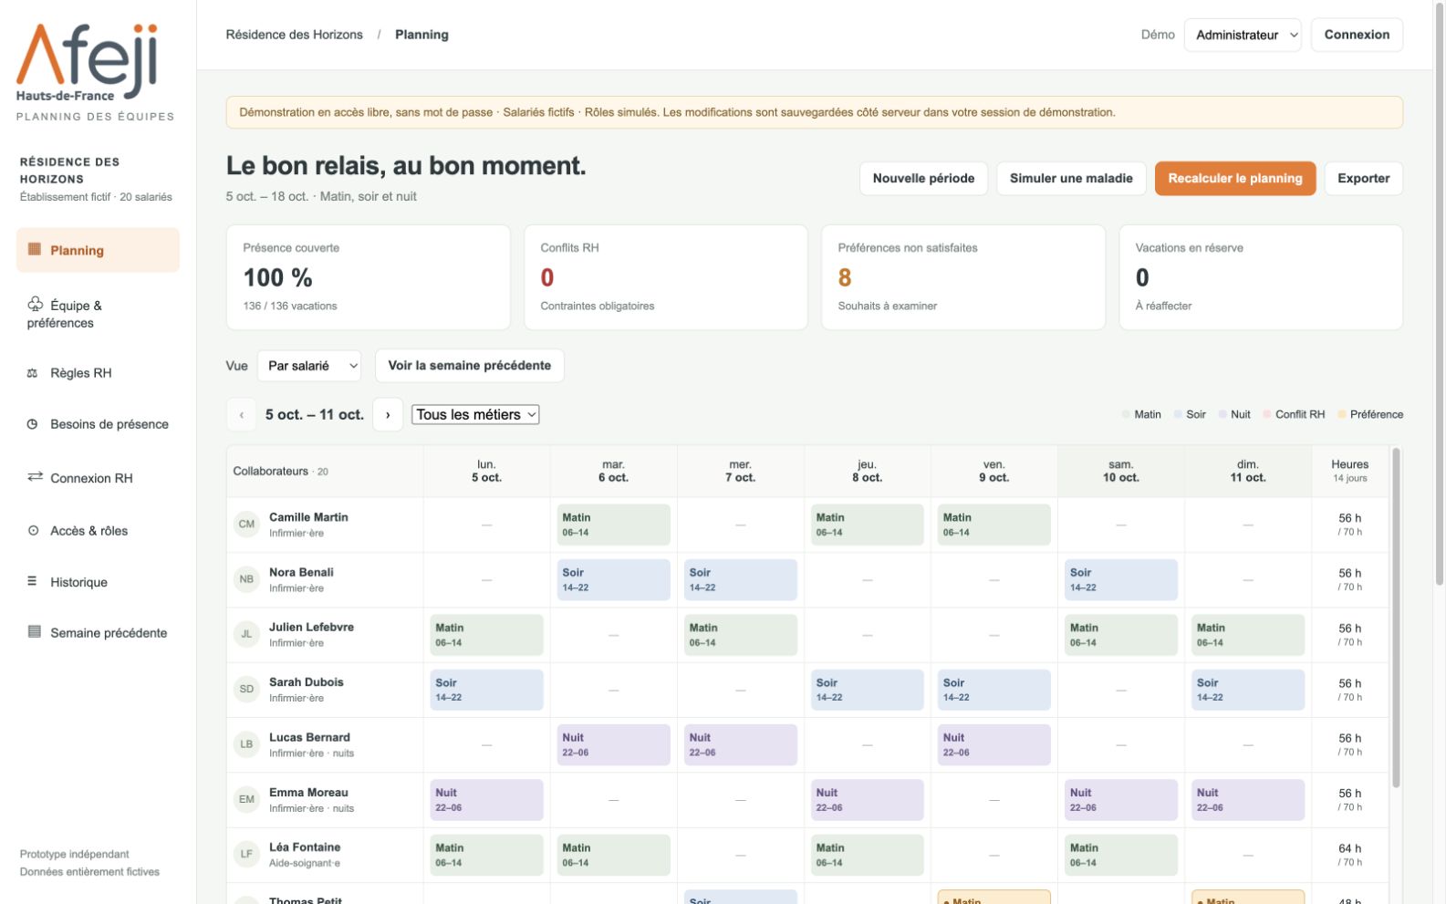
Task: Click Voir la semaine précédente button
Action: [470, 366]
